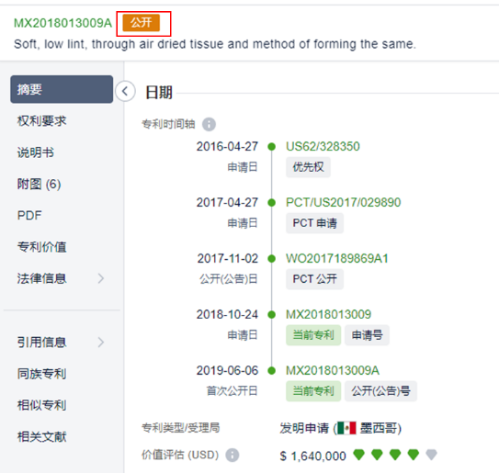Expand the 法律信息 submenu arrow
Screen dimensions: 499x473
pos(101,278)
